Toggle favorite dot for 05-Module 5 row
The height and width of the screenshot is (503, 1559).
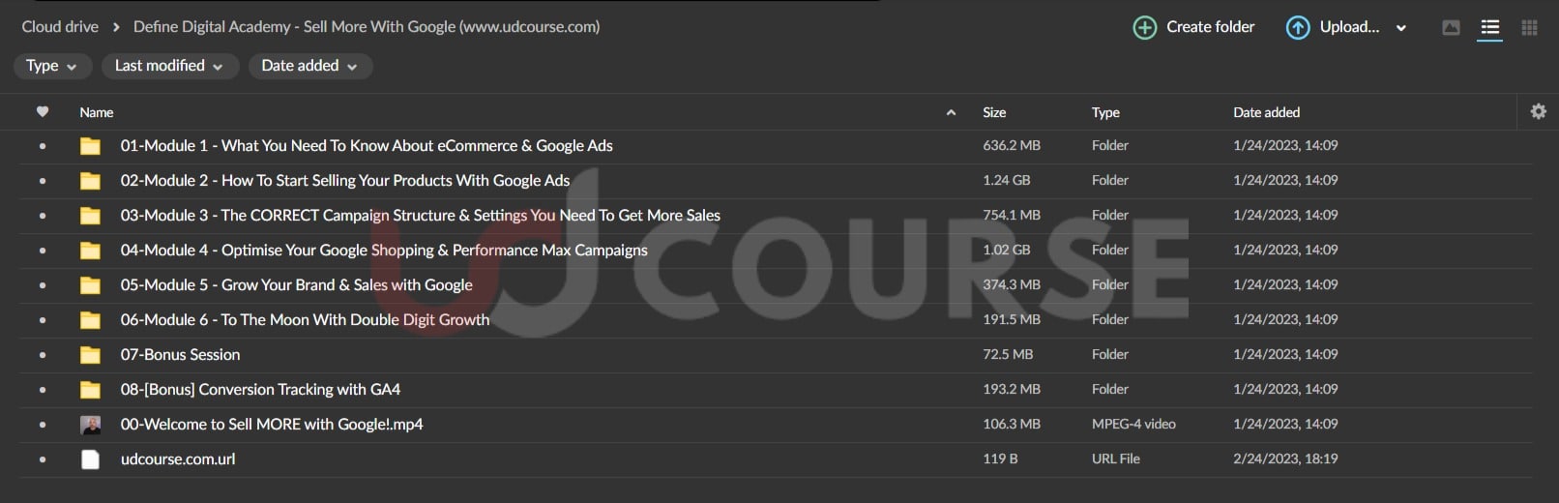pos(43,285)
